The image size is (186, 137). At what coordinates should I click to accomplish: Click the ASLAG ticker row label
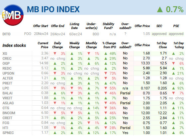tap(8, 103)
